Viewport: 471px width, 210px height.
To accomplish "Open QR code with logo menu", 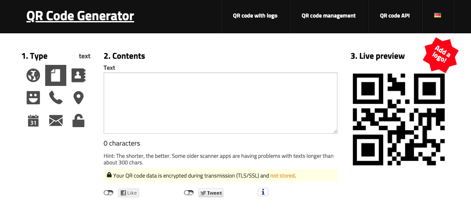I will [x=255, y=16].
